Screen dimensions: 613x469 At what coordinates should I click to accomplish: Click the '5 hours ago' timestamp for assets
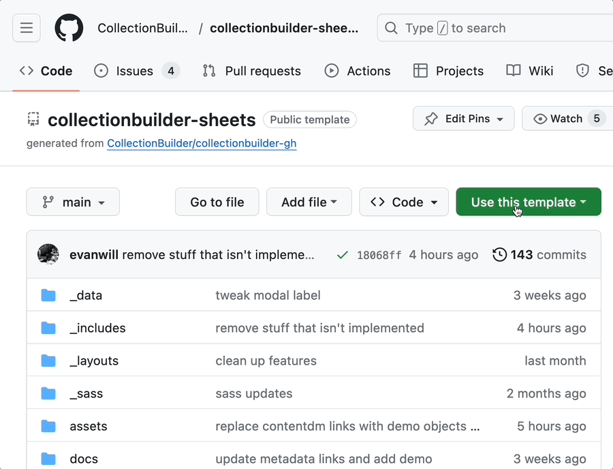(x=552, y=426)
